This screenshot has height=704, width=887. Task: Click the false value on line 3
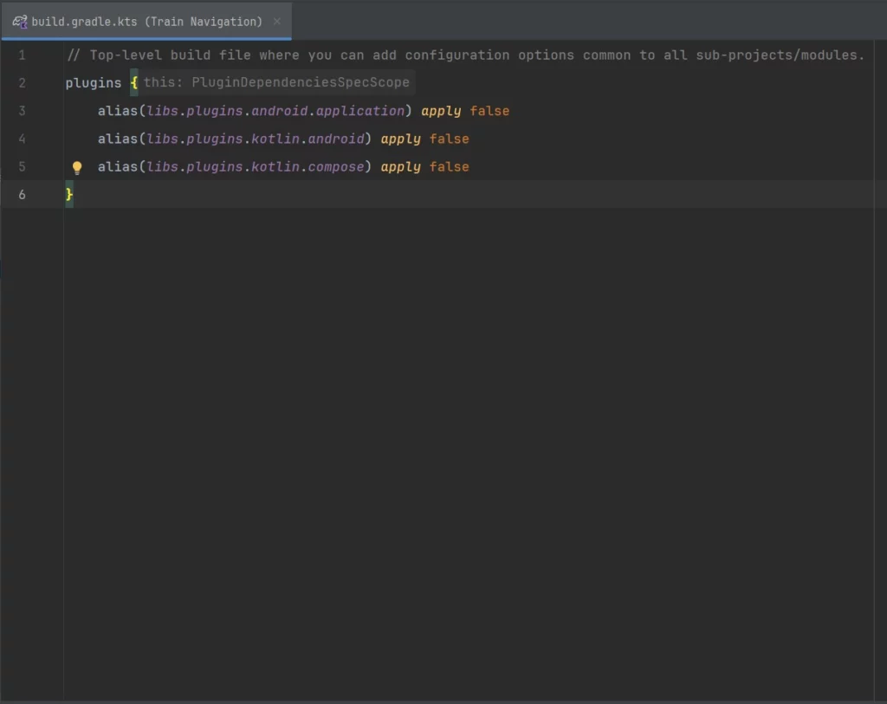(489, 111)
